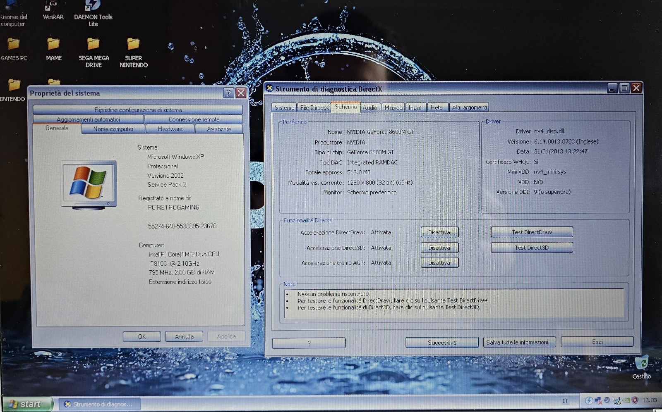Open the Avanzate tab
Screen dimensions: 662x412
click(x=219, y=129)
